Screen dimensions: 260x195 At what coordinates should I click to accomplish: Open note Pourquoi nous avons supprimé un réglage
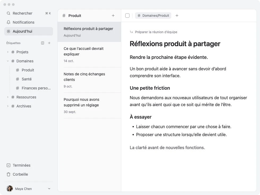[89, 106]
